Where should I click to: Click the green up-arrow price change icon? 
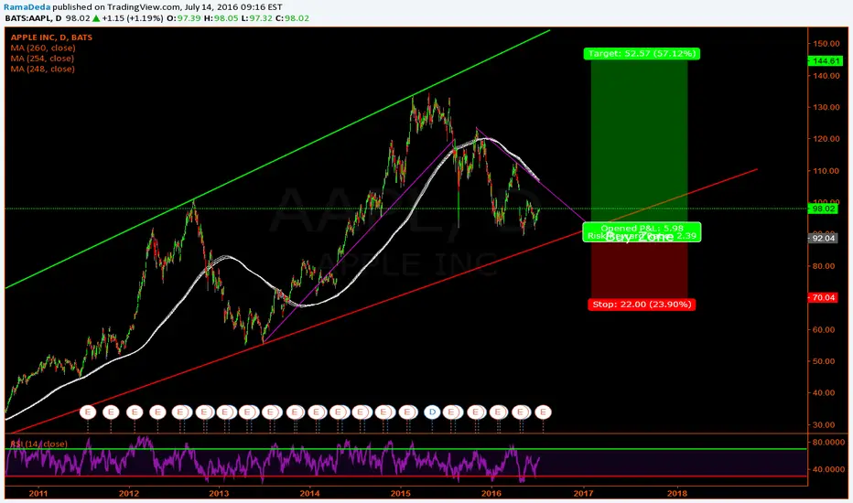point(96,18)
